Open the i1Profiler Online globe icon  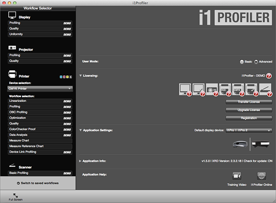tap(261, 176)
